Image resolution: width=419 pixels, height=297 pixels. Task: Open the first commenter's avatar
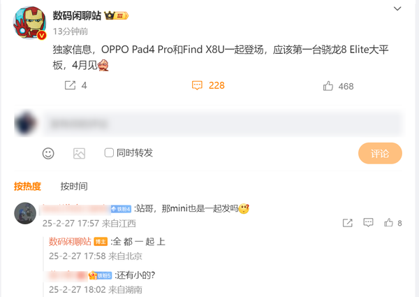click(25, 213)
